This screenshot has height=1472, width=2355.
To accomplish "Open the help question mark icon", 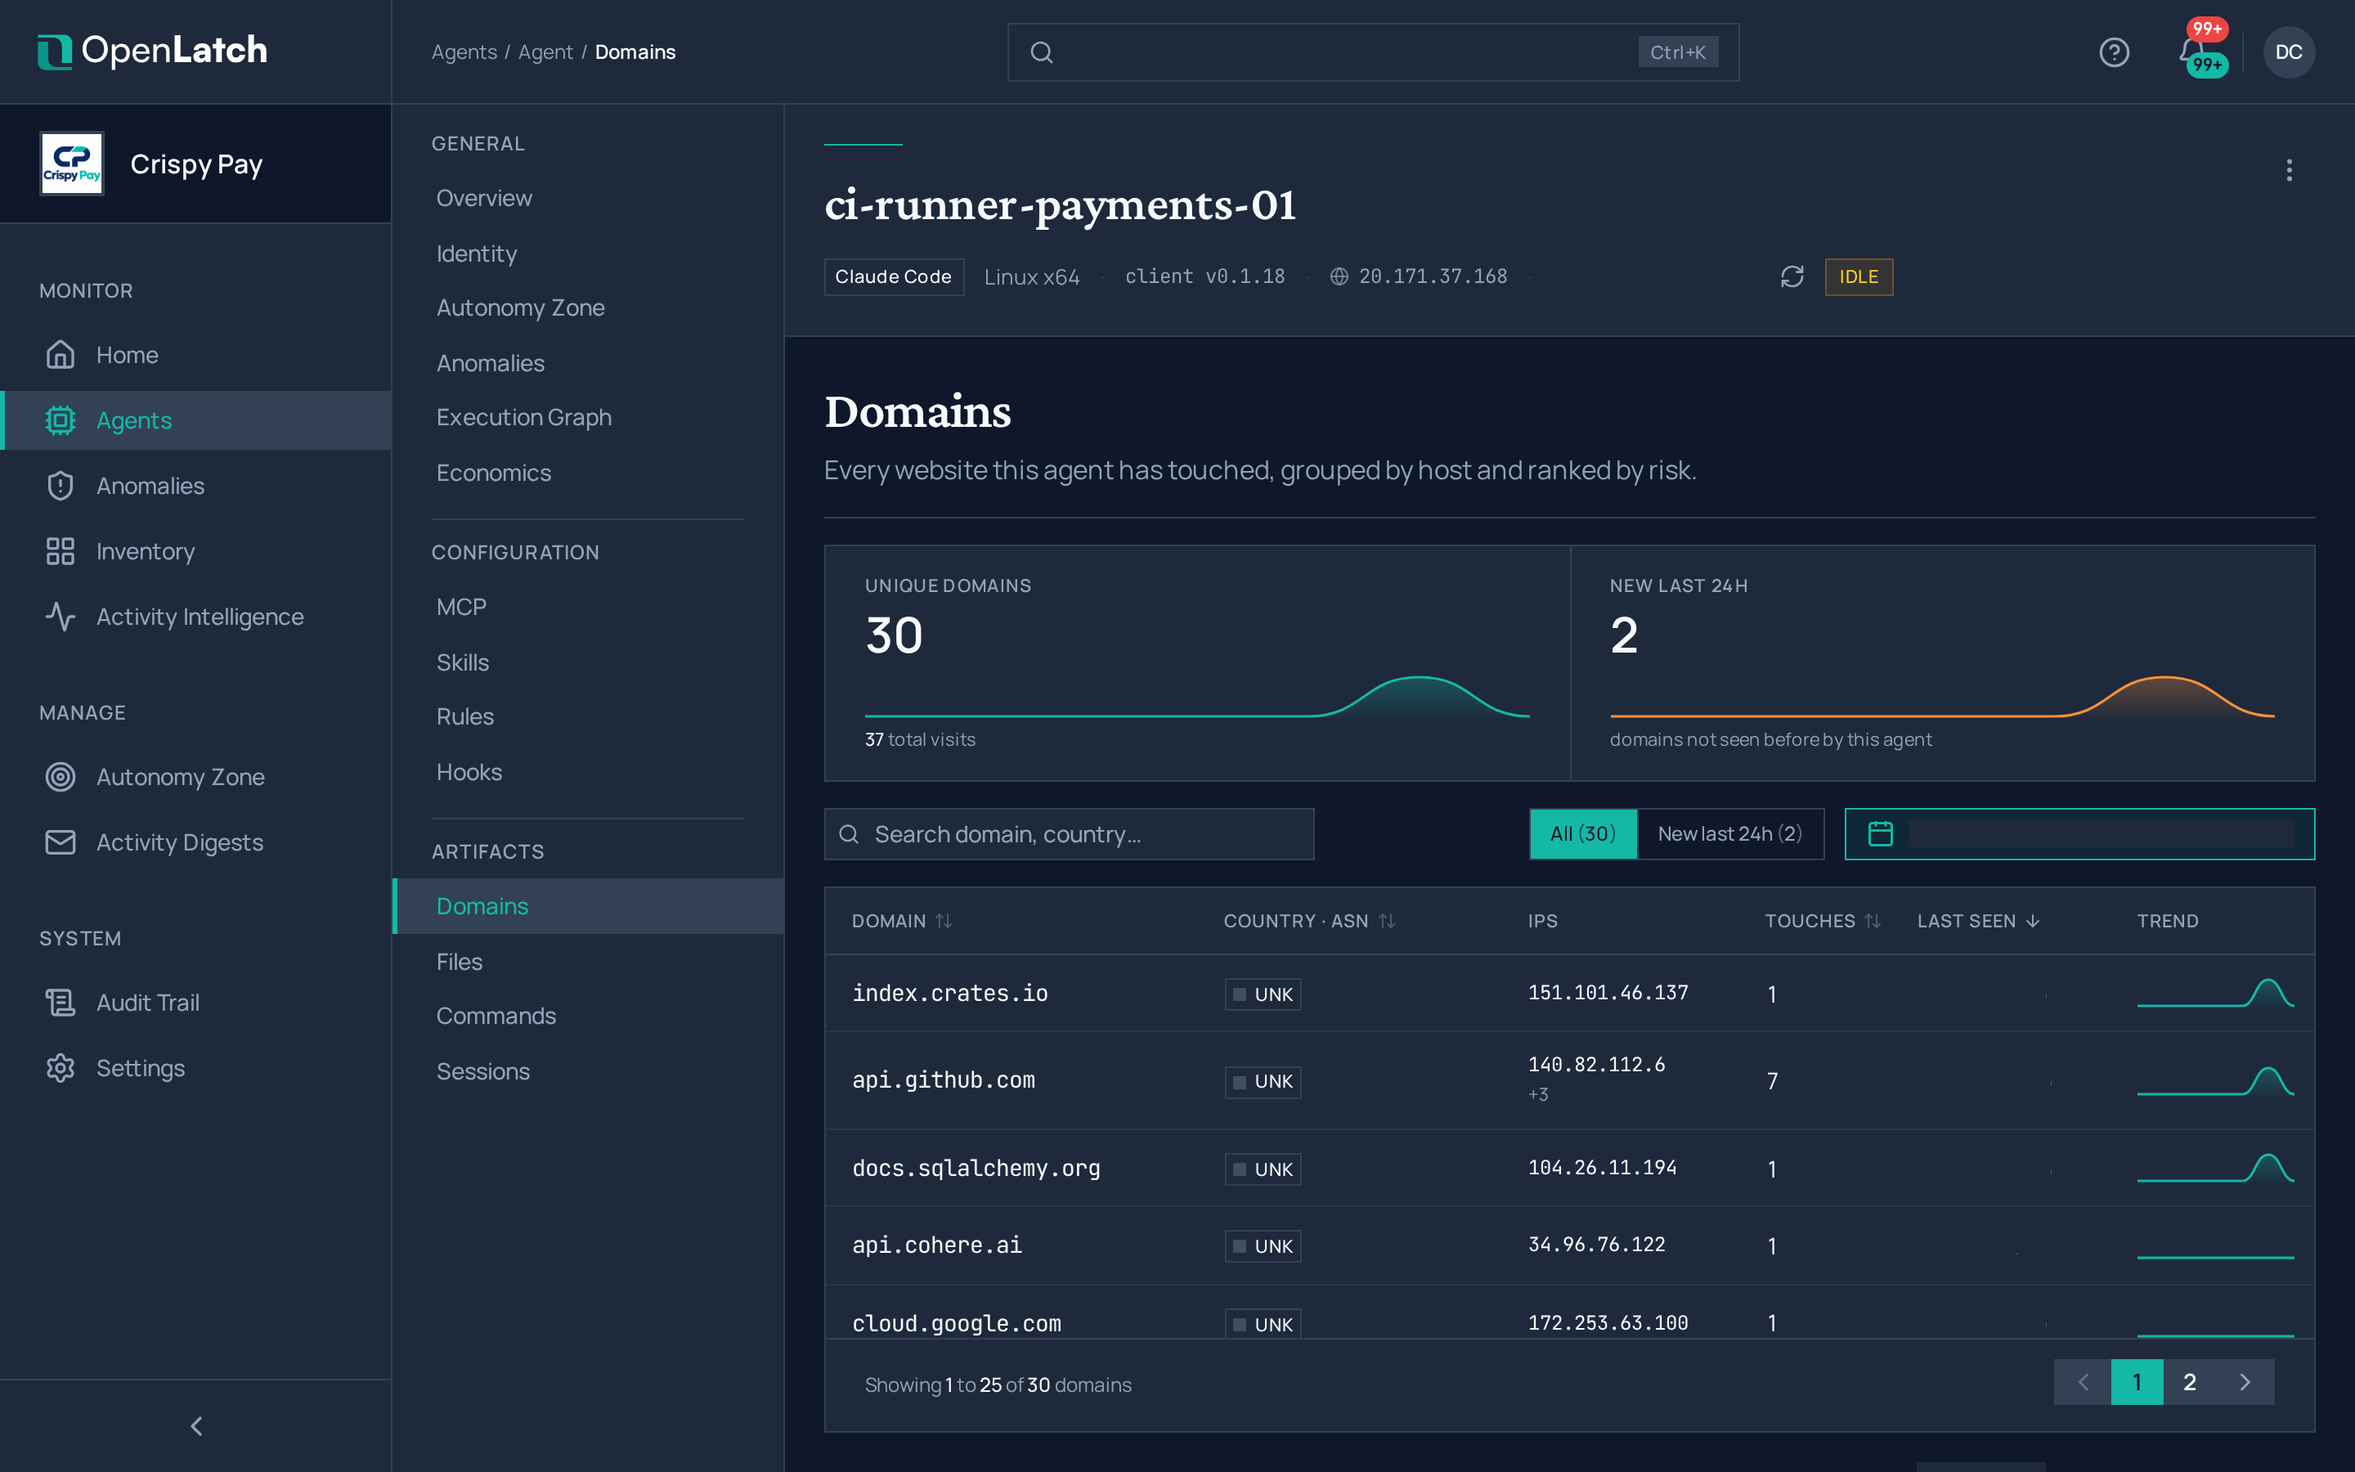I will (x=2114, y=52).
